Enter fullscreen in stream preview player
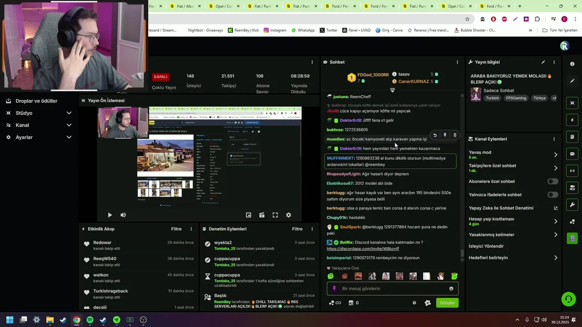 click(275, 215)
